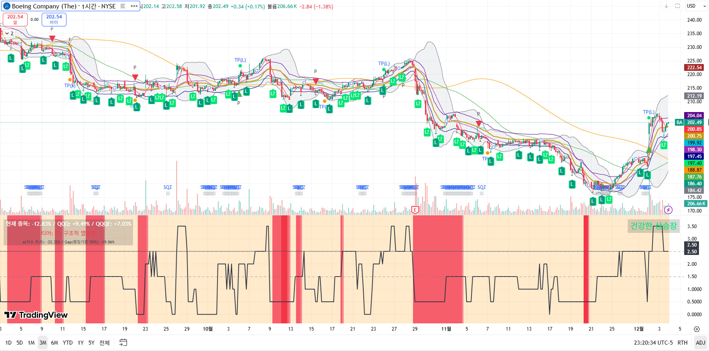Click the BA price label 202.49
The image size is (709, 351).
coord(689,122)
